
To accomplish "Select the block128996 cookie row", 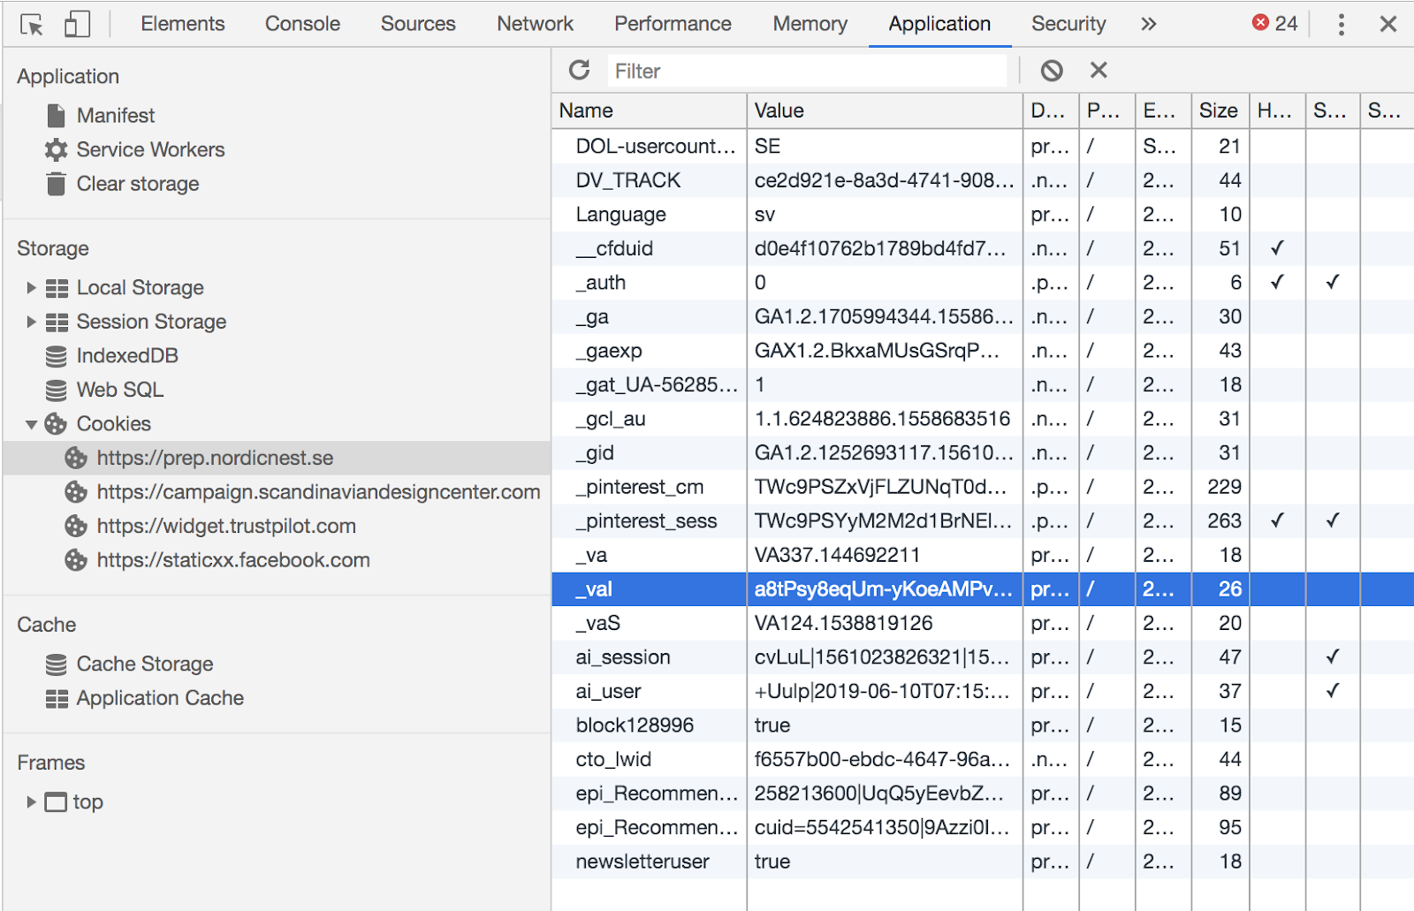I will coord(983,725).
